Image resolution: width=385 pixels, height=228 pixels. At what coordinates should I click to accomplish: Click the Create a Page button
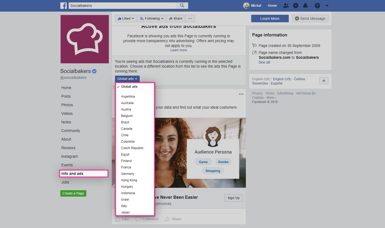click(73, 193)
